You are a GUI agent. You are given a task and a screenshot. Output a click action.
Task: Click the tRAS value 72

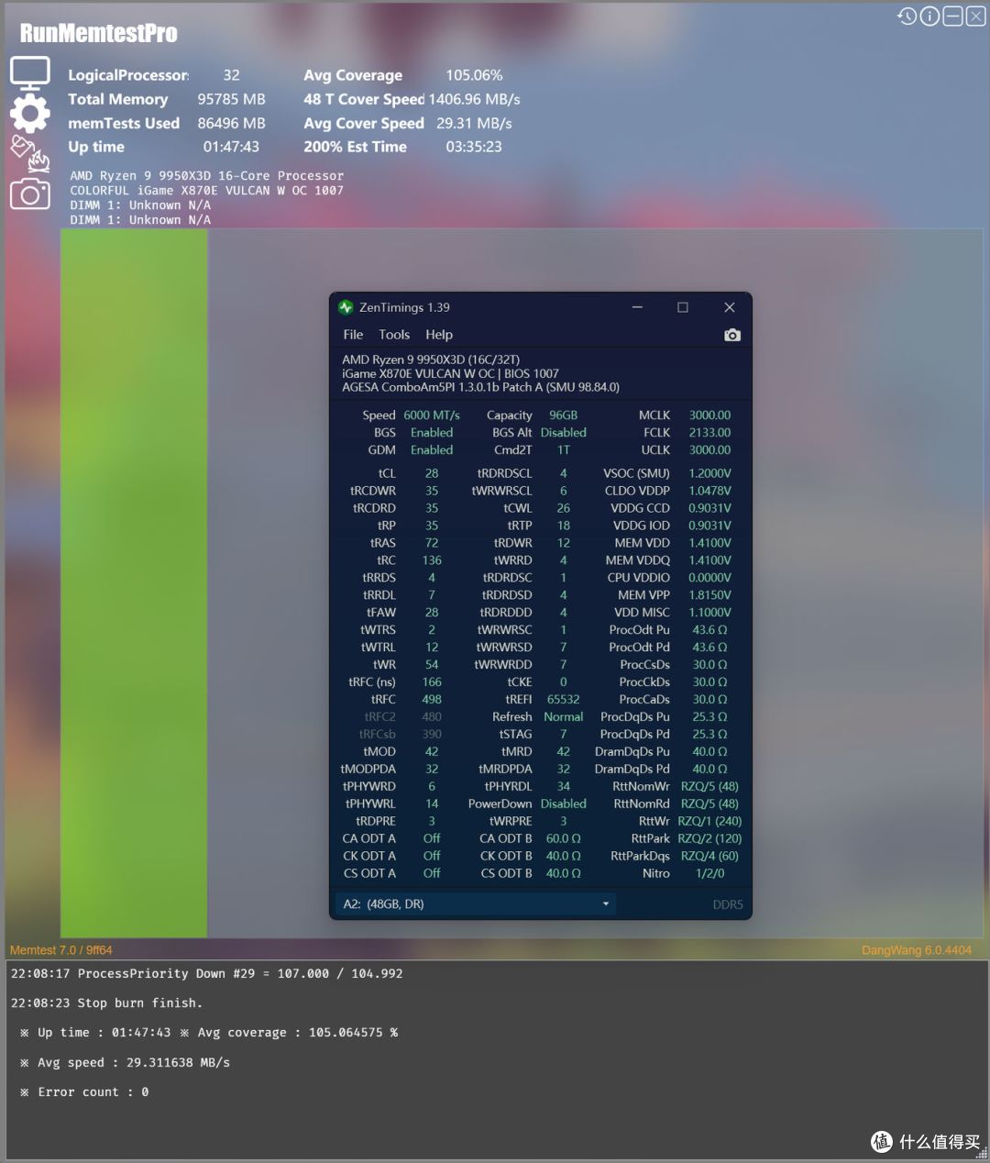click(x=432, y=544)
